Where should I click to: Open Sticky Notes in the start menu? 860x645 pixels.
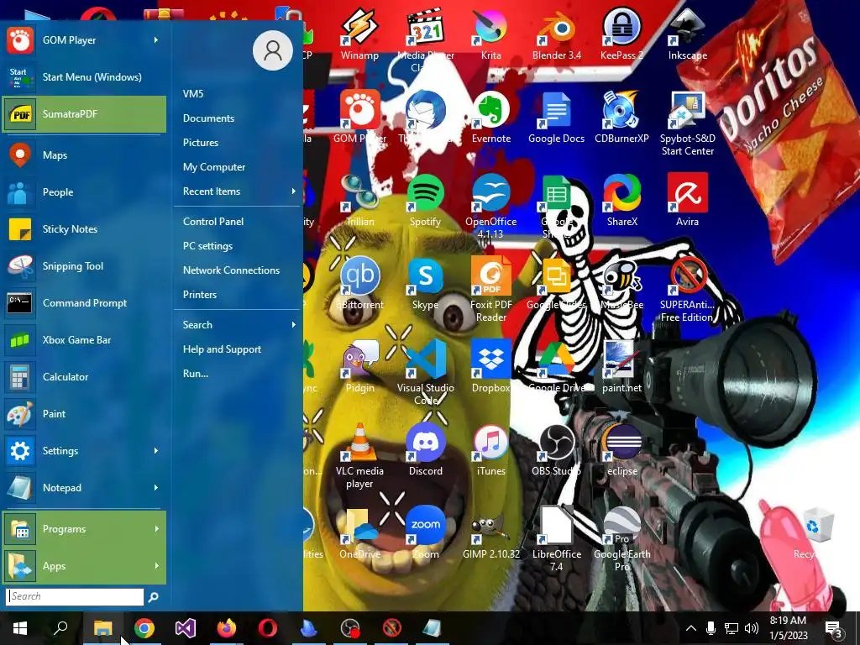coord(83,229)
